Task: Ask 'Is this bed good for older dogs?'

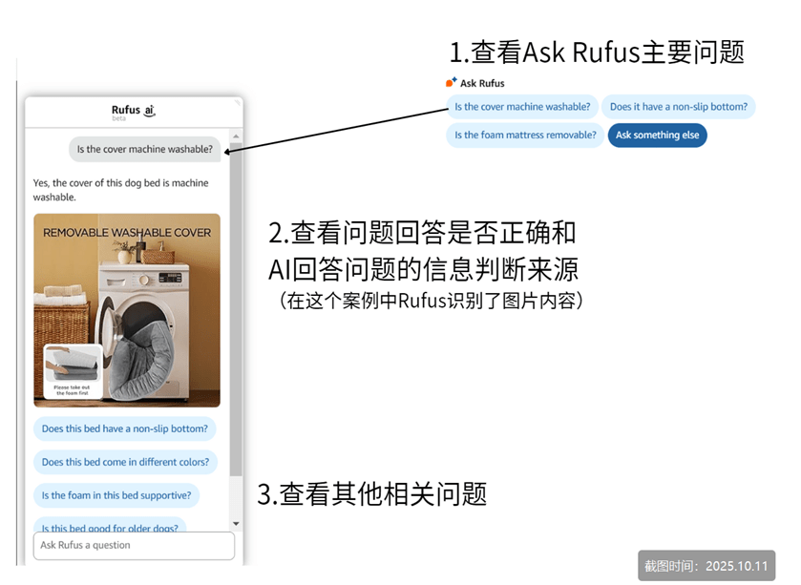Action: pyautogui.click(x=110, y=526)
